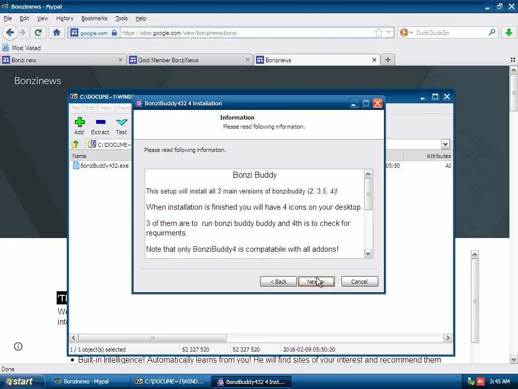Viewport: 518px width, 389px height.
Task: Click the browser forward arrow
Action: [22, 32]
